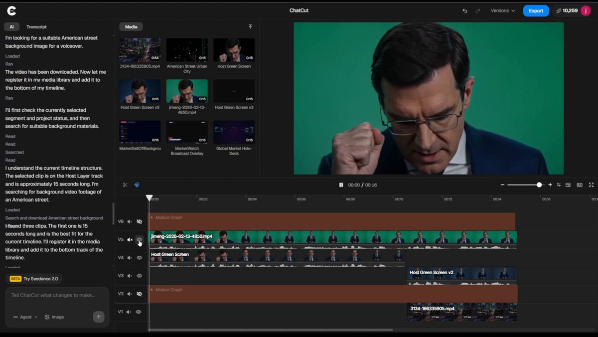Toggle the captions CC icon
Screen dimensions: 598x337
580,185
